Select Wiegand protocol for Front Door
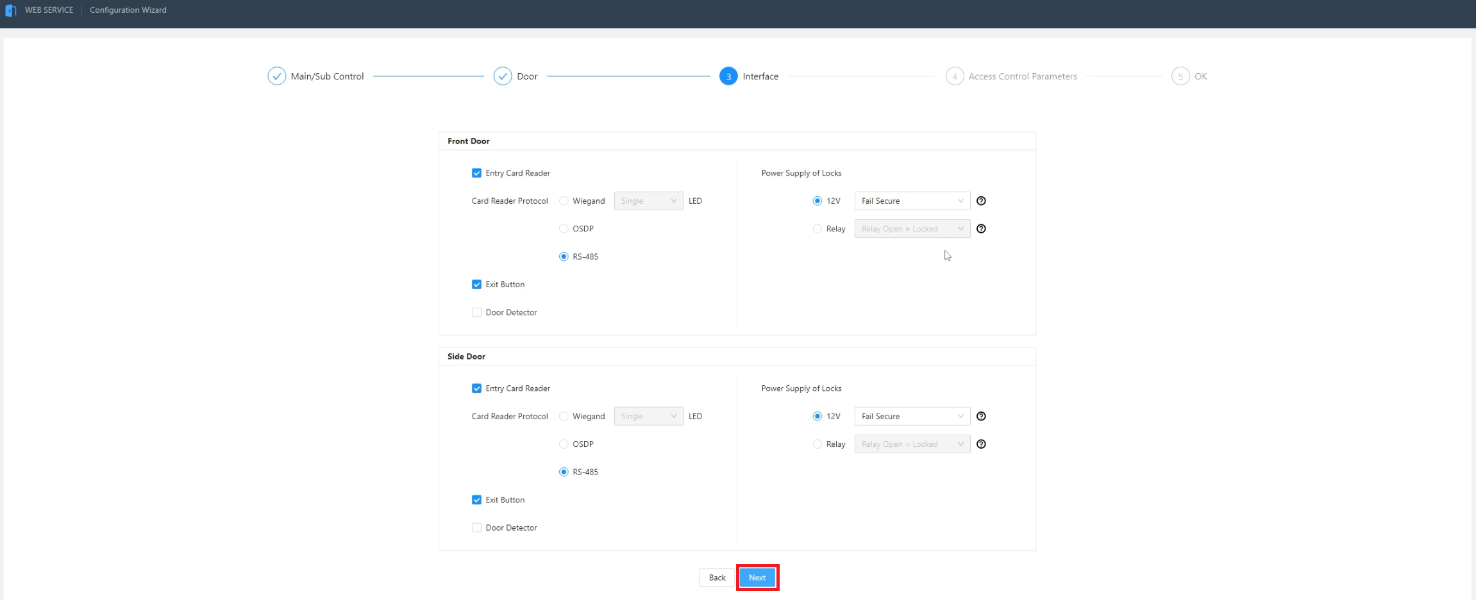 564,201
